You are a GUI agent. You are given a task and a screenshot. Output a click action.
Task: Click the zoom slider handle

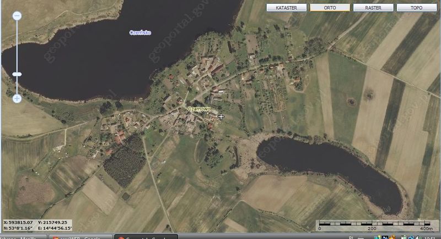pyautogui.click(x=17, y=74)
